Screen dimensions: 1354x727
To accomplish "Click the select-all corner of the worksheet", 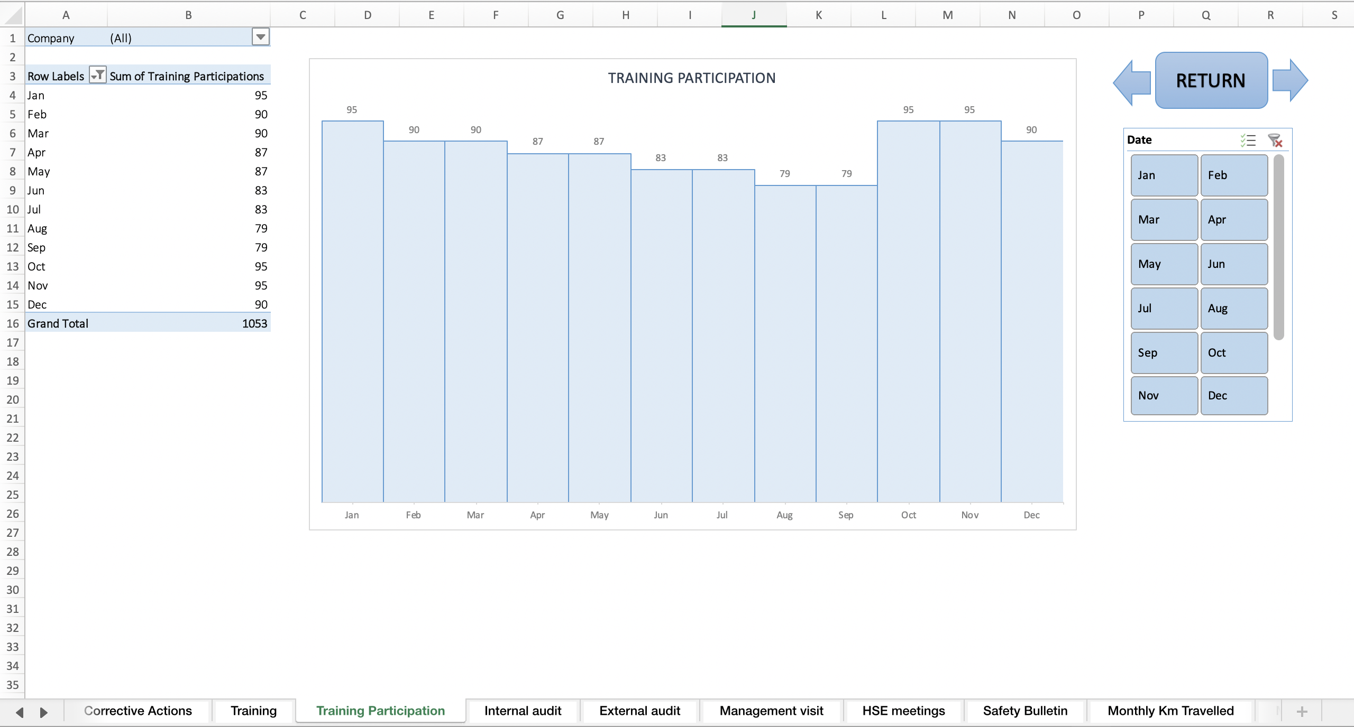I will click(x=13, y=14).
